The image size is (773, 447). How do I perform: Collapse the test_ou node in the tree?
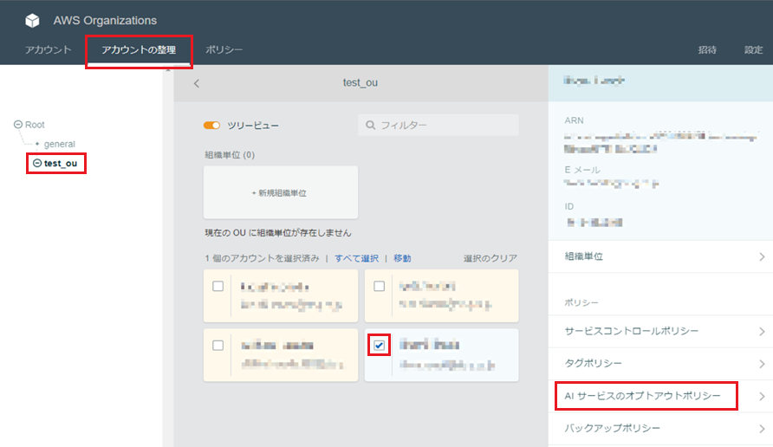pos(37,163)
